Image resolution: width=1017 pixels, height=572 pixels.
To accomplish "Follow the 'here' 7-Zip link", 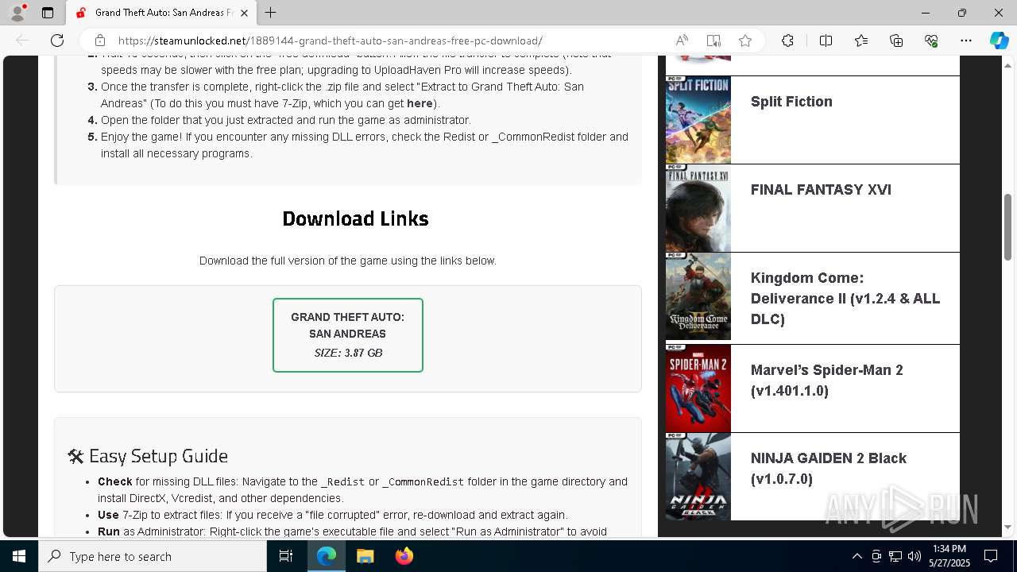I will point(420,103).
